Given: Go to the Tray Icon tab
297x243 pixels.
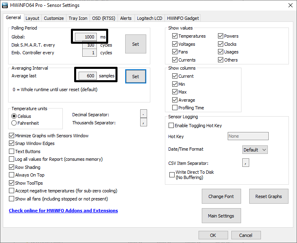Looking at the screenshot, I should [x=78, y=18].
